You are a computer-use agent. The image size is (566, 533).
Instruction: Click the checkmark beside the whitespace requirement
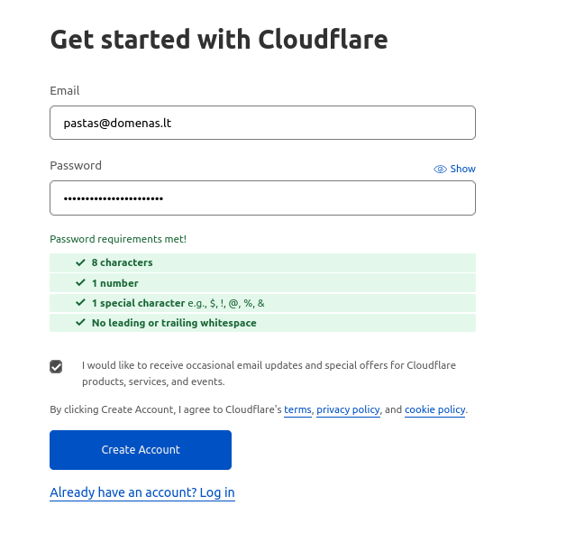pyautogui.click(x=81, y=323)
